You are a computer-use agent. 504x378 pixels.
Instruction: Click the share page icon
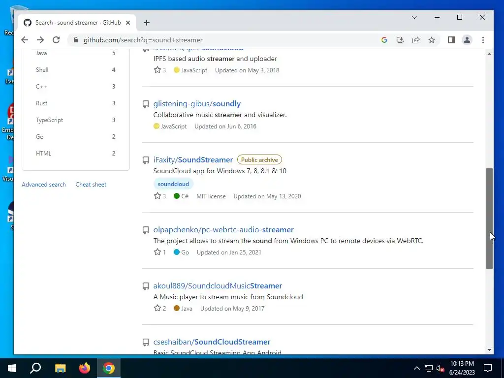coord(415,40)
